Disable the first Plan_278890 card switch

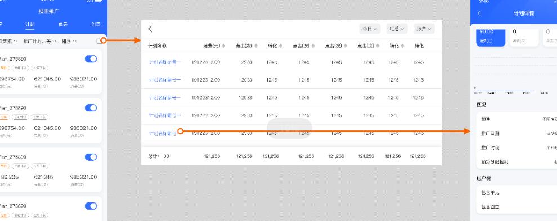tap(91, 59)
